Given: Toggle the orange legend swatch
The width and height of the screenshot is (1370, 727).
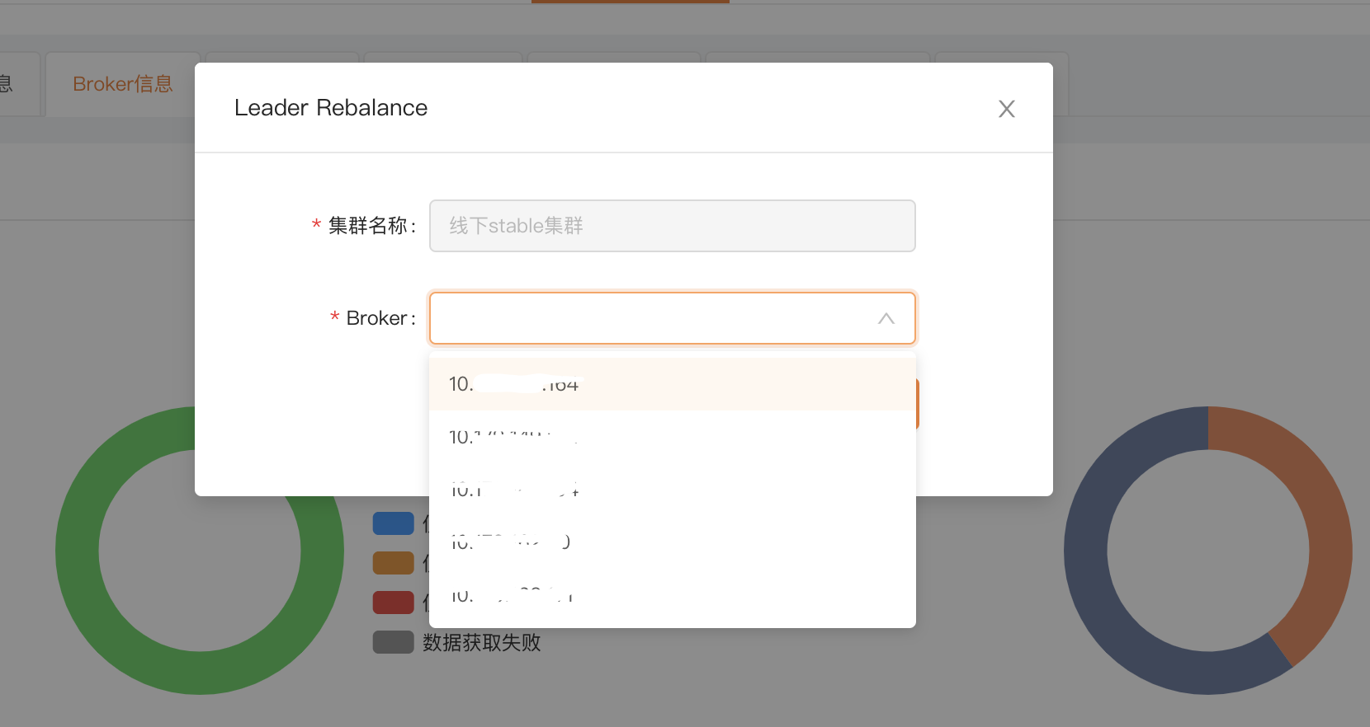Looking at the screenshot, I should pyautogui.click(x=393, y=563).
